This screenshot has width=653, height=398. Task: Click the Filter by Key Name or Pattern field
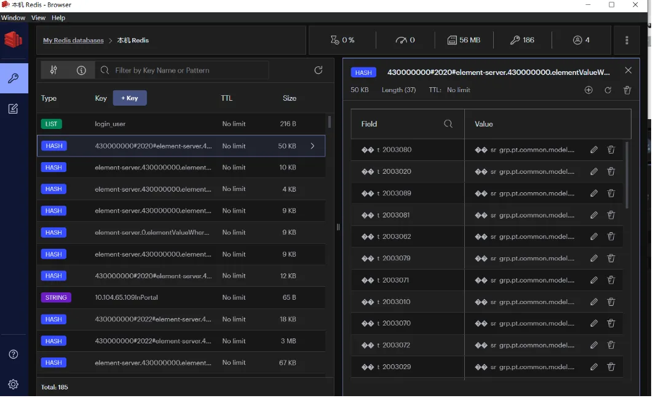pos(182,70)
